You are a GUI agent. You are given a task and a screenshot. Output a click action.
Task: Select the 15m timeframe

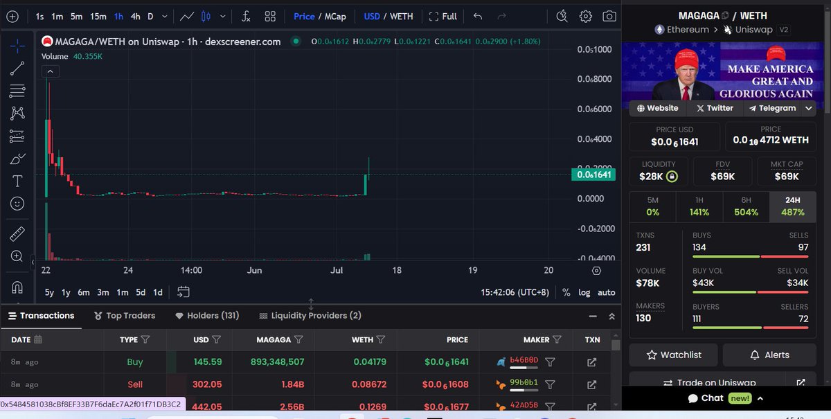[x=98, y=16]
